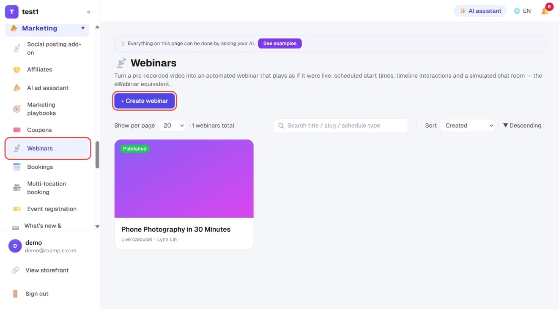
Task: Click the sidebar scroll down arrow
Action: click(97, 227)
